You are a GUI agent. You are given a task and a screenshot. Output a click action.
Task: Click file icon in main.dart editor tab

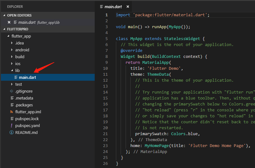(102, 7)
